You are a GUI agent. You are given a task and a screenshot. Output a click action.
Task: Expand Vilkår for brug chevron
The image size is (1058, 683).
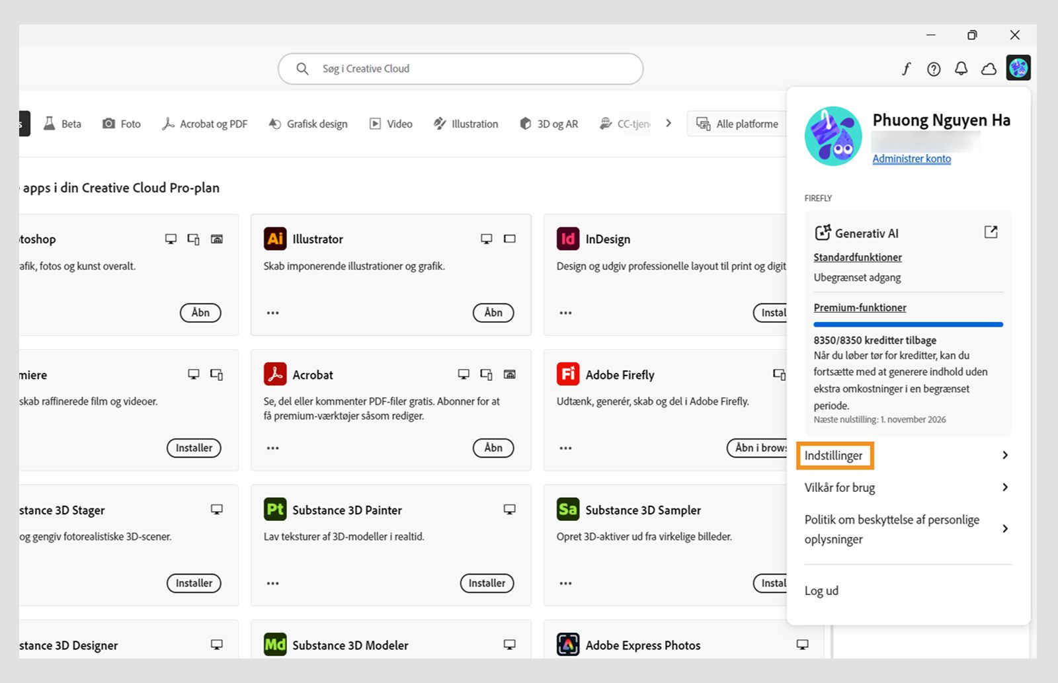point(1005,487)
